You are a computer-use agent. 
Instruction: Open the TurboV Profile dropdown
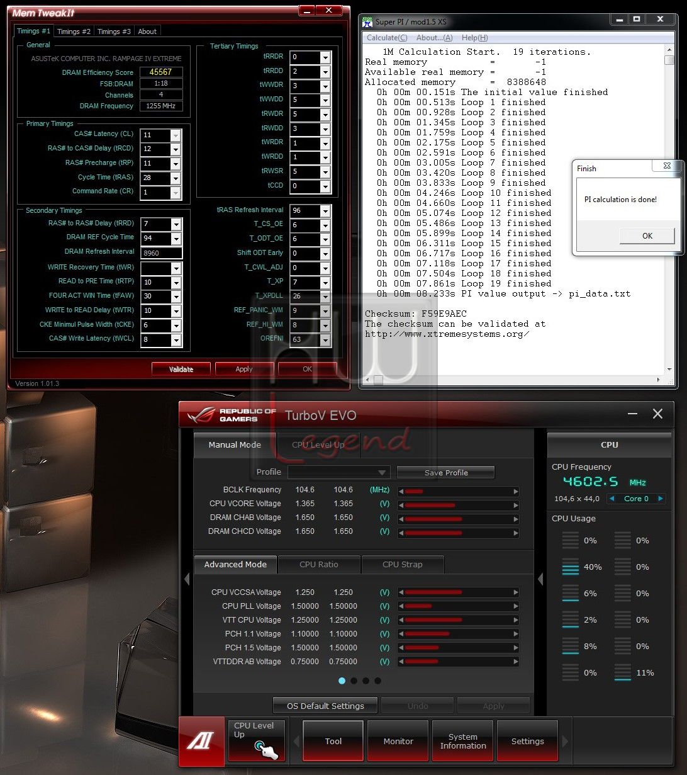[339, 472]
